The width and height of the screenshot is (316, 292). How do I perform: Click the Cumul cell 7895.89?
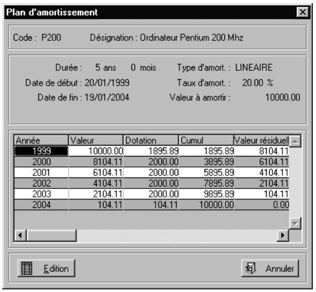(206, 183)
